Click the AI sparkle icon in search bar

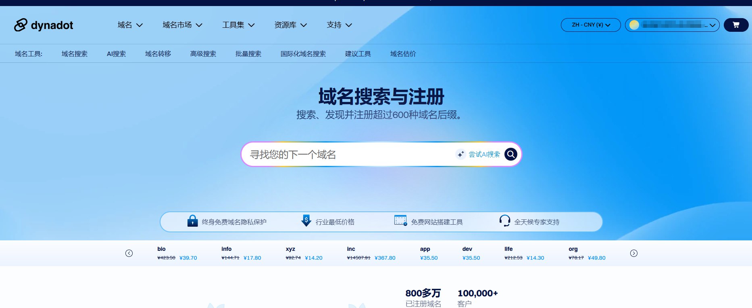click(x=460, y=154)
